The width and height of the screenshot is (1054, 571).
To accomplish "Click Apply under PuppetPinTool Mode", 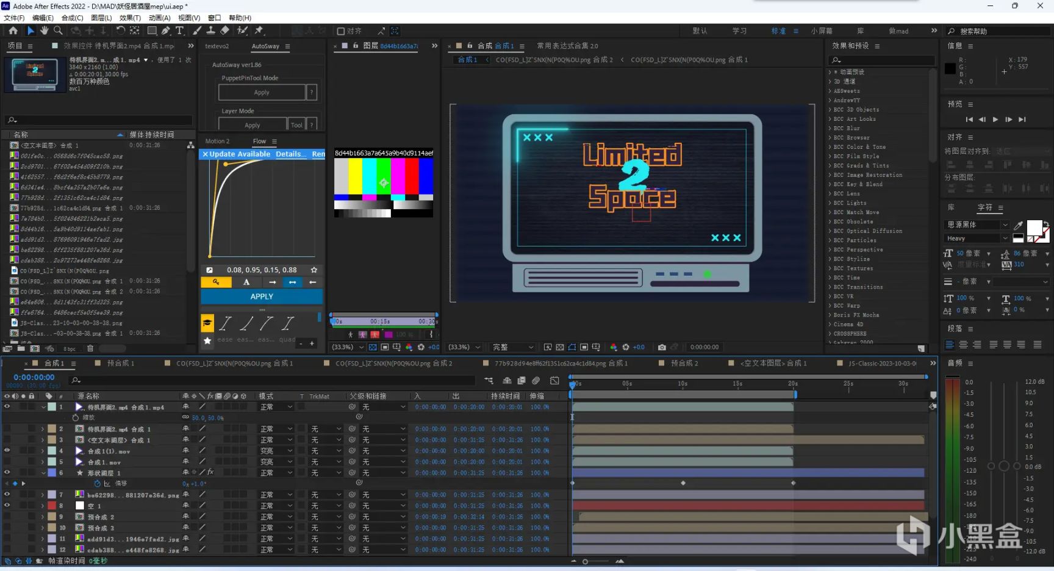I will pos(262,92).
